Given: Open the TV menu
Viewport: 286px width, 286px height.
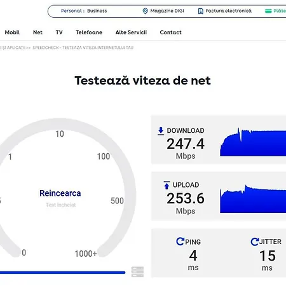Looking at the screenshot, I should [59, 32].
